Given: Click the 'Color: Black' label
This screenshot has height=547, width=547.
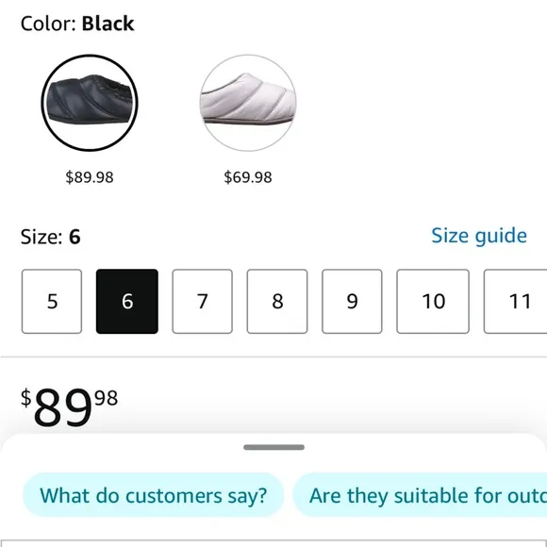Looking at the screenshot, I should point(77,24).
